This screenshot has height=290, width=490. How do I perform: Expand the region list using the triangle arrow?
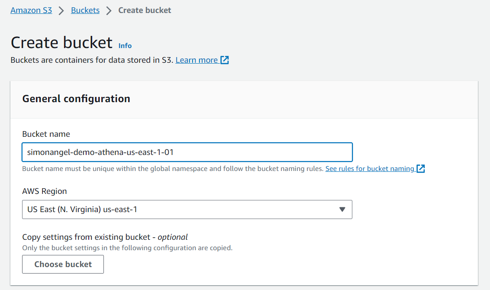coord(342,209)
